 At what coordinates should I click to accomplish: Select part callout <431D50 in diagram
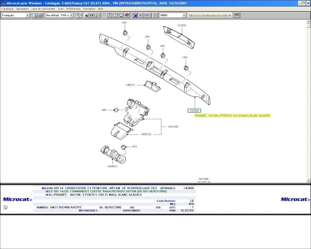click(x=173, y=126)
